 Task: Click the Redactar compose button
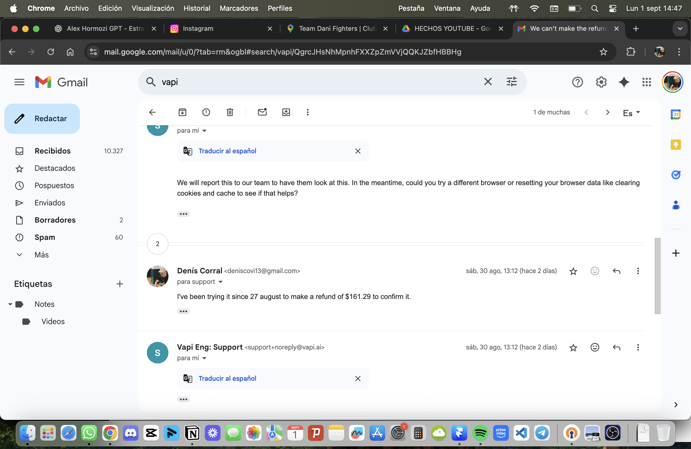click(42, 119)
